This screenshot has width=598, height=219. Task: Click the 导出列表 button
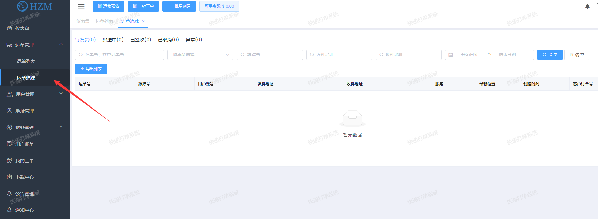tap(91, 69)
